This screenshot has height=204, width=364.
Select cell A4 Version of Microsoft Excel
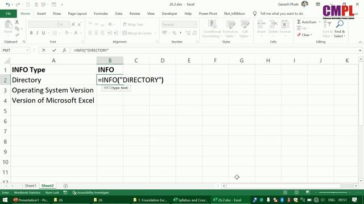(53, 100)
